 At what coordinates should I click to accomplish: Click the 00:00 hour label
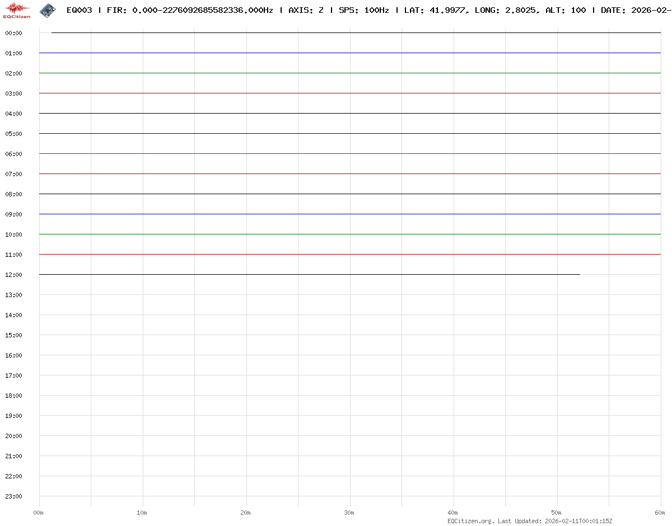13,33
